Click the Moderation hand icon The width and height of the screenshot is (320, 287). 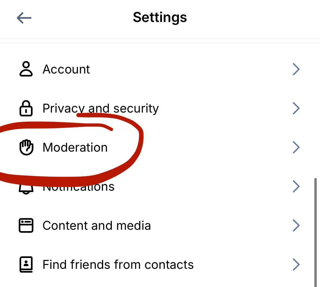[x=26, y=147]
